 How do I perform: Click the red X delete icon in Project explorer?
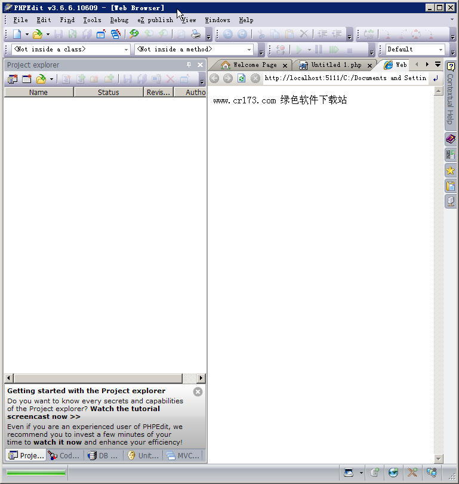[170, 79]
